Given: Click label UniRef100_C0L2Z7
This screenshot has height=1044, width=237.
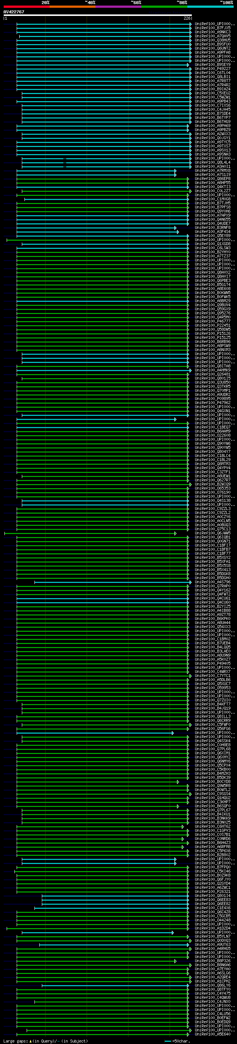Looking at the screenshot, I should pos(213,191).
